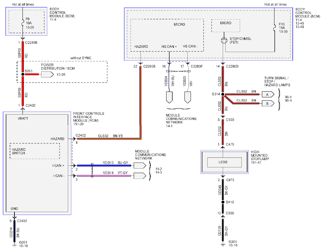The height and width of the screenshot is (250, 323).
Task: Open Front Controls Interface Module 151-20 label
Action: 89,119
